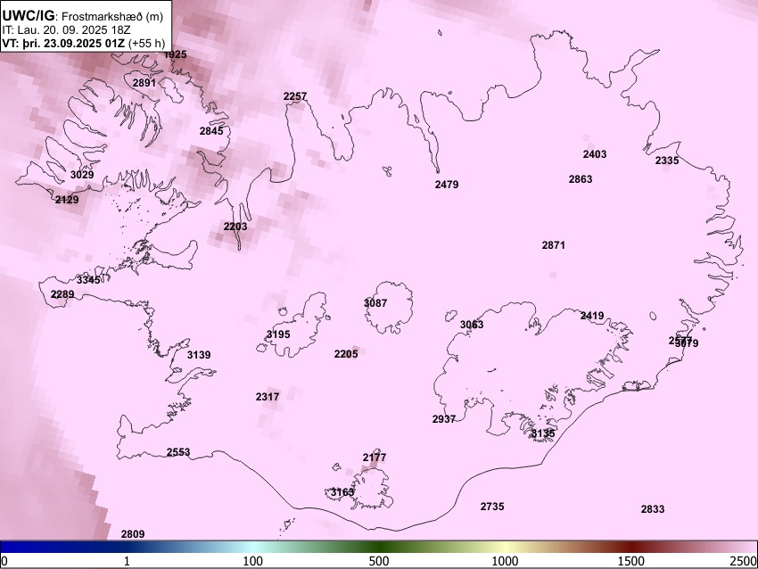Click the map value 3345
This screenshot has height=569, width=758.
(88, 280)
